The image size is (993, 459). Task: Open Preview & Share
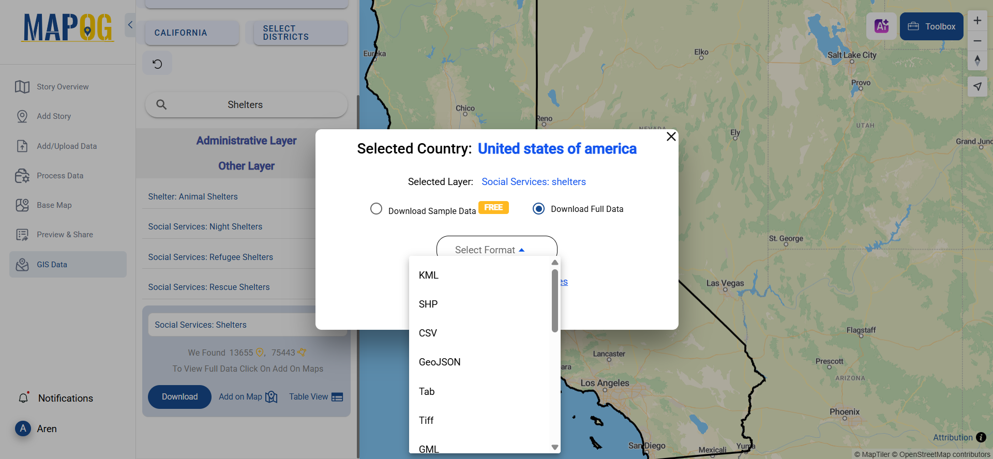[65, 234]
